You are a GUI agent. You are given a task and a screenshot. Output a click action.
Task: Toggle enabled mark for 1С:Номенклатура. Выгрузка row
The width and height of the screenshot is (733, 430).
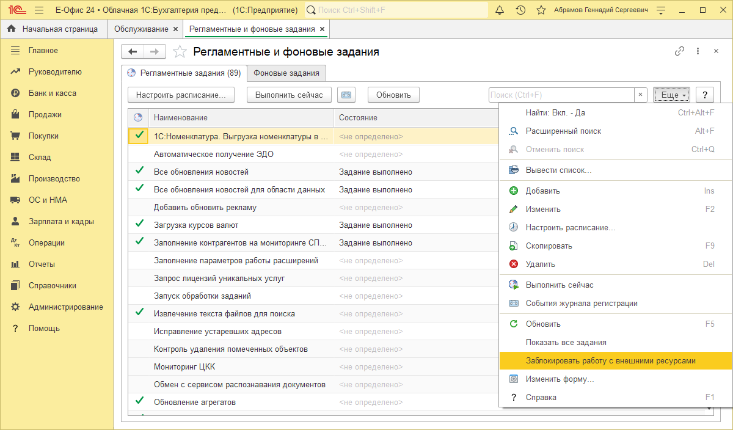140,136
